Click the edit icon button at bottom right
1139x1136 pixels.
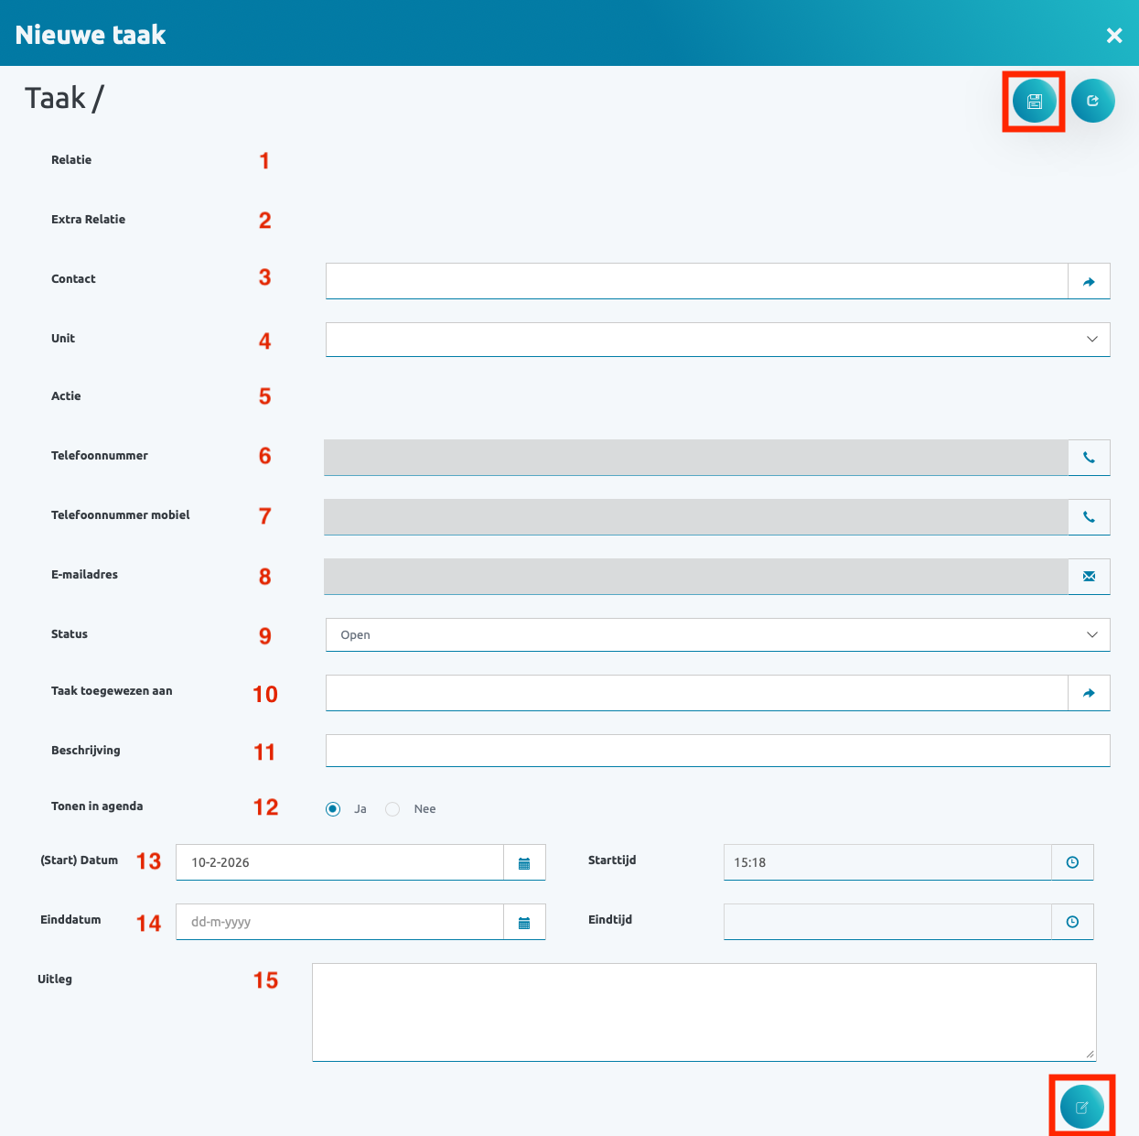[1081, 1108]
